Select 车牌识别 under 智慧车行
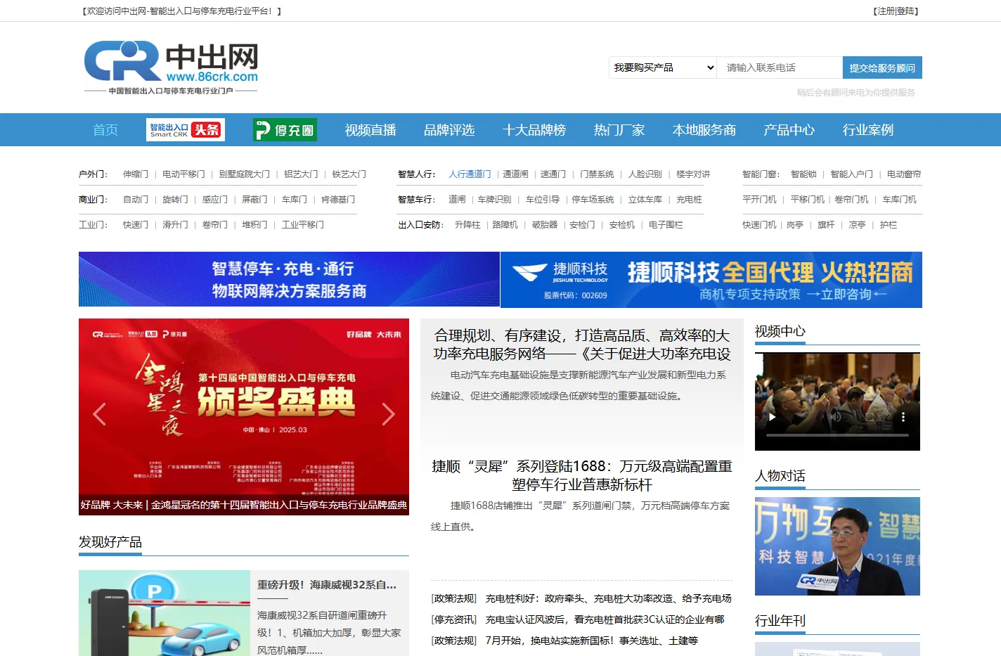Image resolution: width=1001 pixels, height=656 pixels. (494, 200)
